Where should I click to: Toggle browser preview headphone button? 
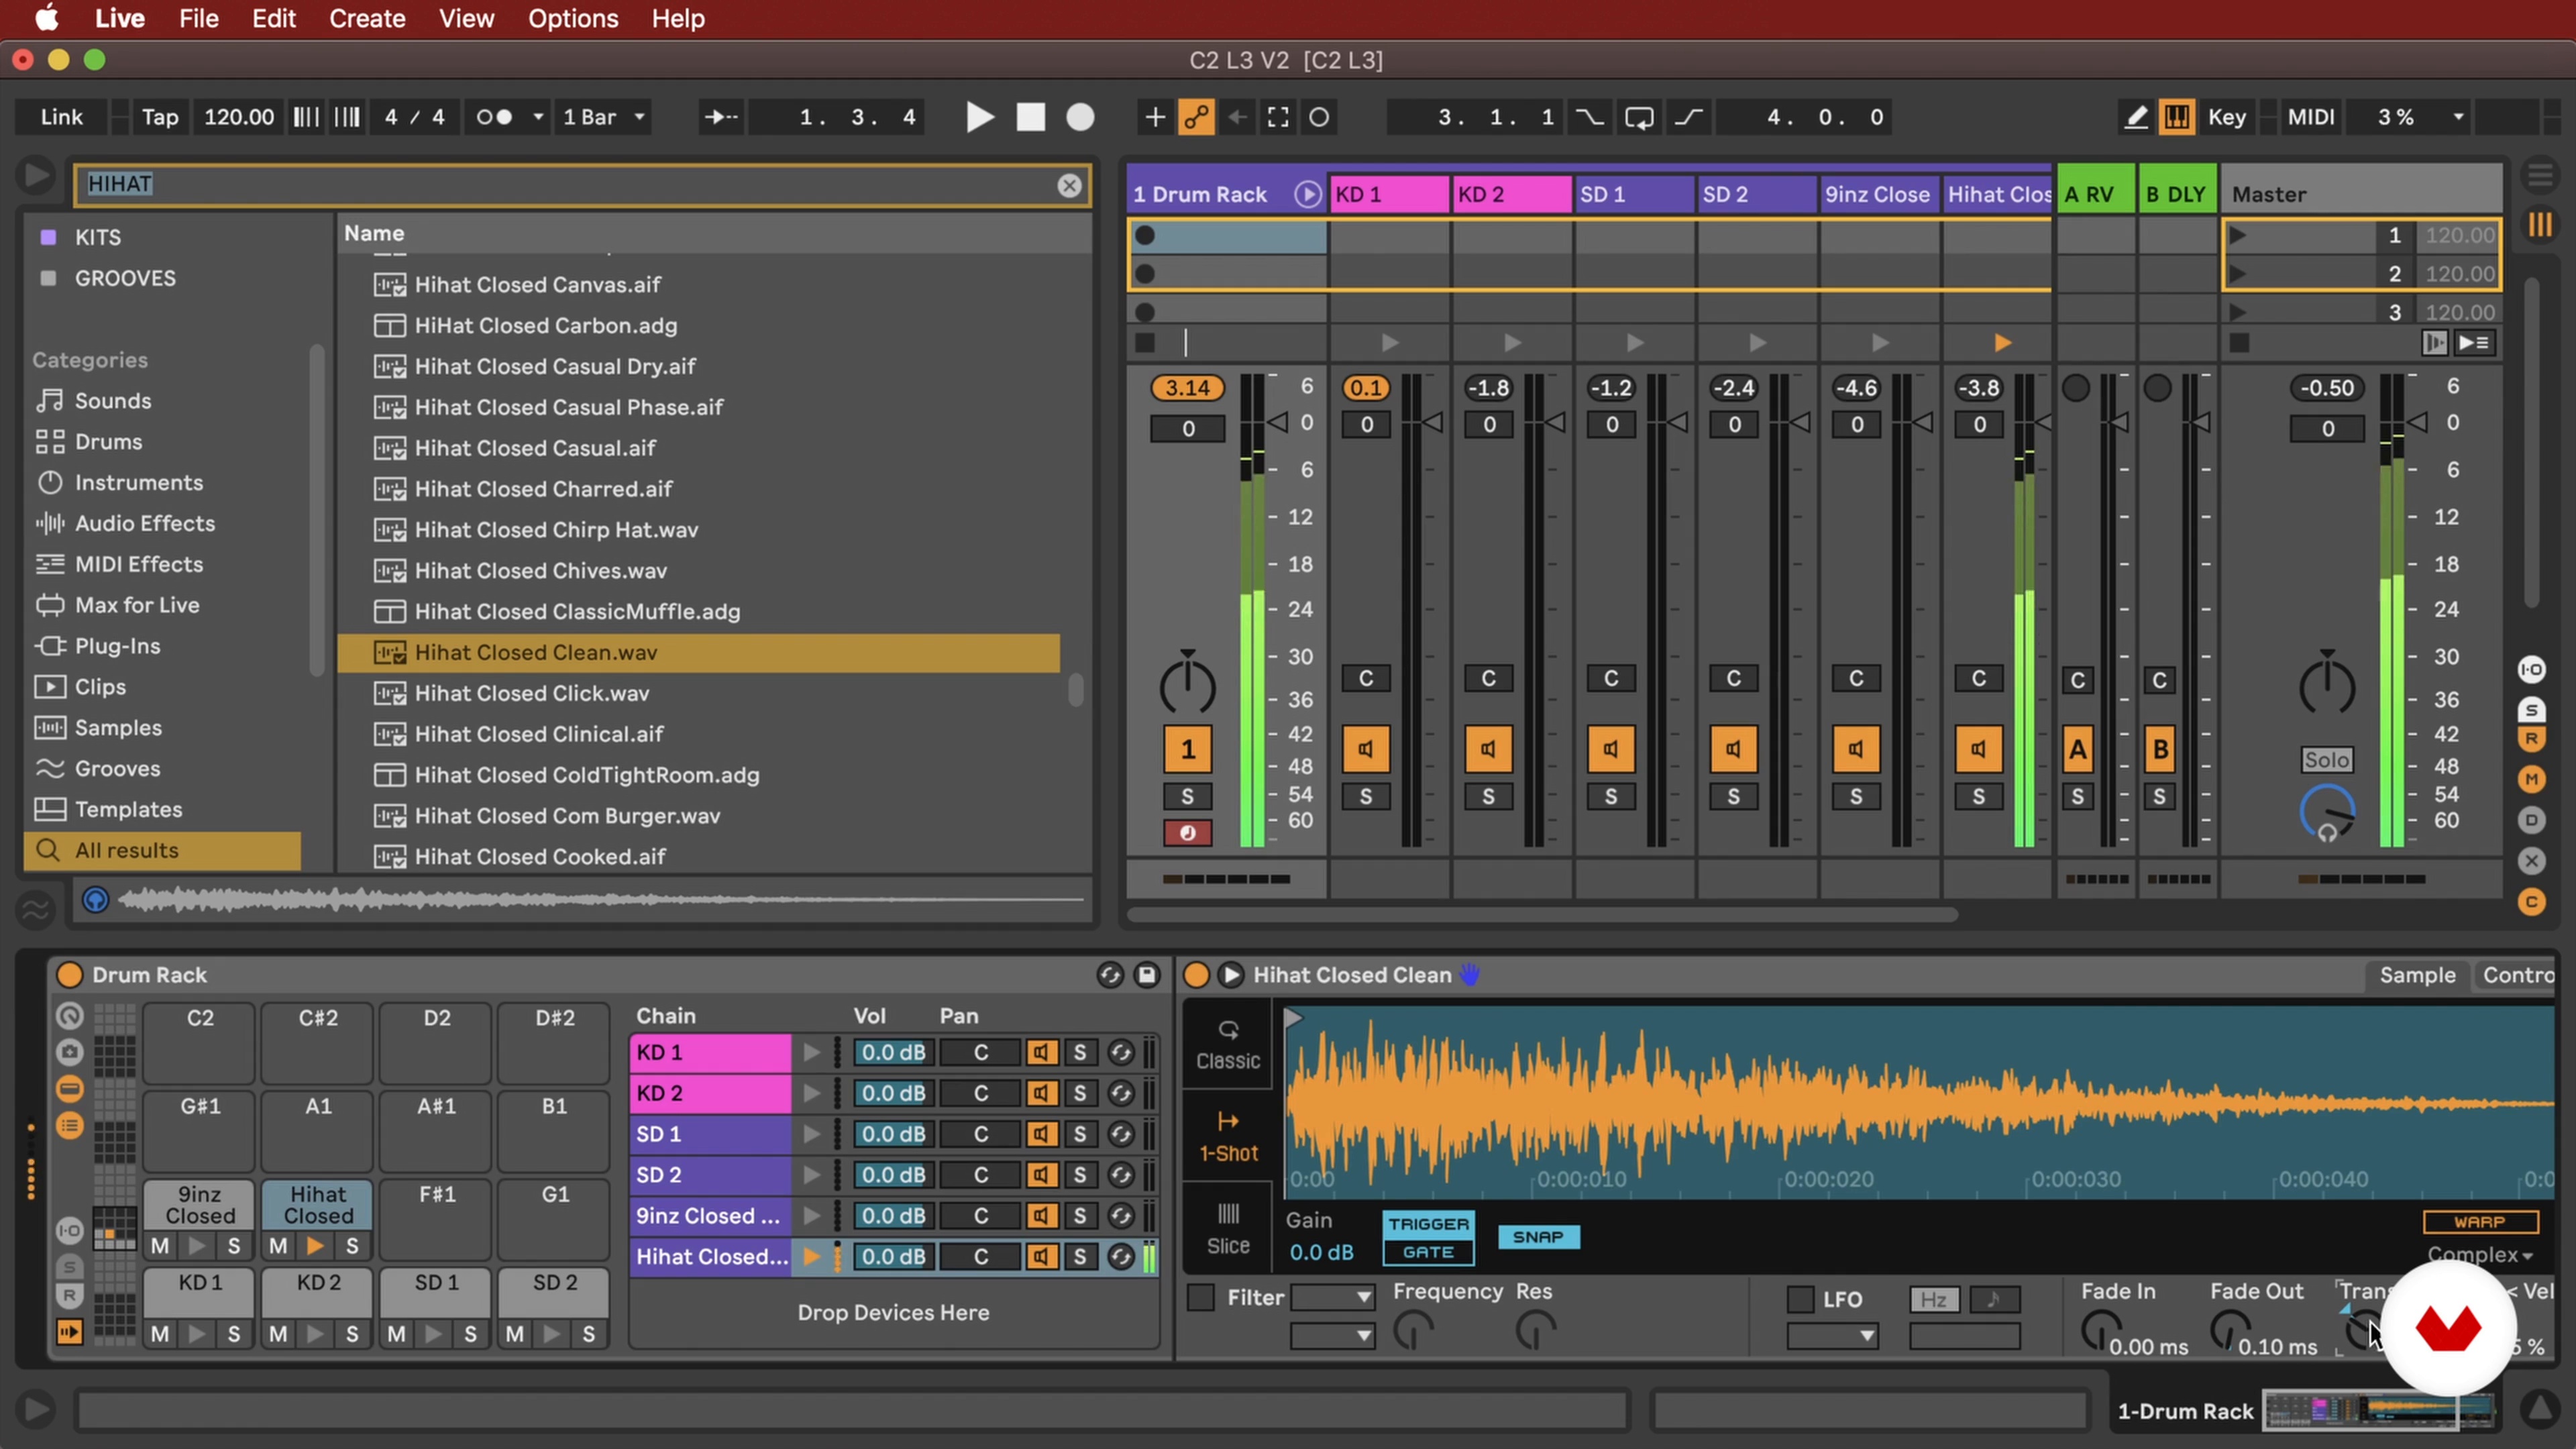(x=95, y=900)
